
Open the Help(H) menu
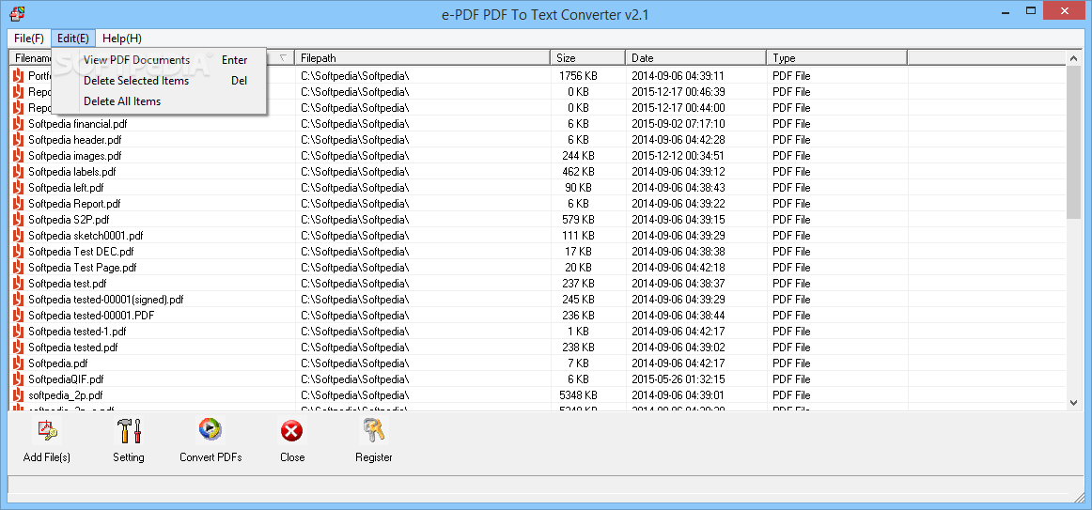[x=122, y=39]
